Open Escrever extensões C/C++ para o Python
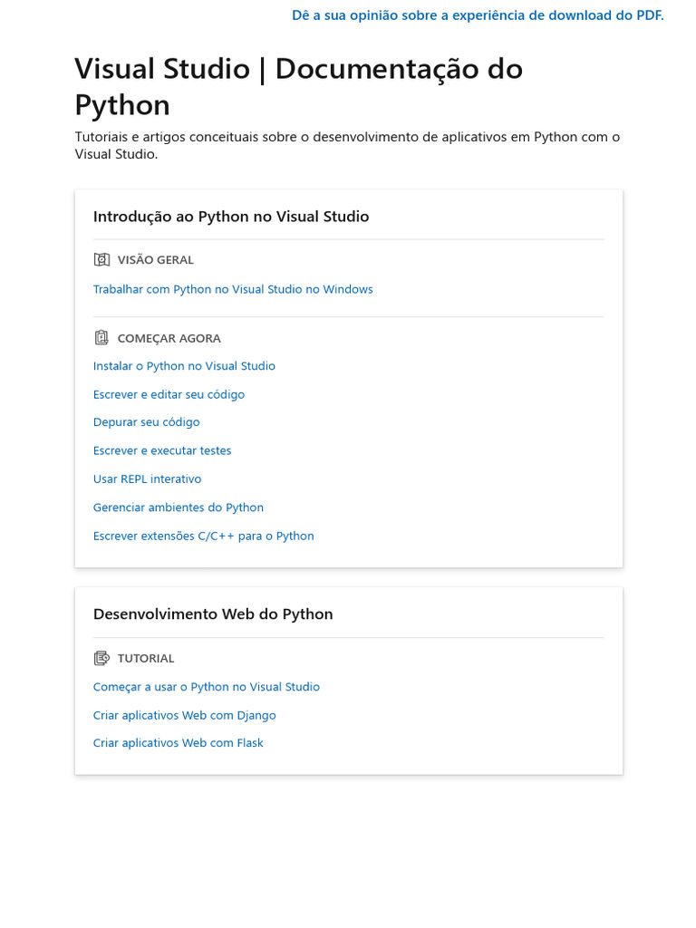Screen dimensions: 696x928 click(x=203, y=536)
